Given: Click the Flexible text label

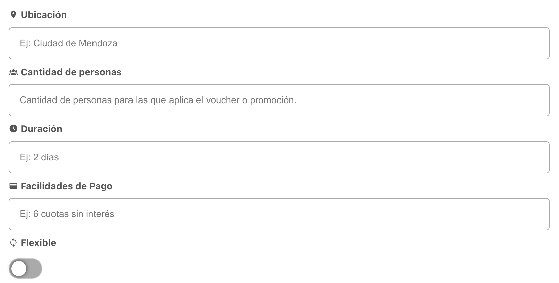Looking at the screenshot, I should pyautogui.click(x=38, y=242).
